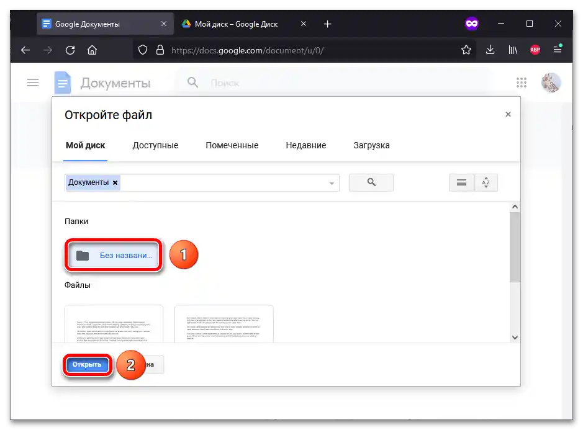Image resolution: width=583 pixels, height=430 pixels.
Task: Close the Google Документы tab
Action: pyautogui.click(x=163, y=24)
